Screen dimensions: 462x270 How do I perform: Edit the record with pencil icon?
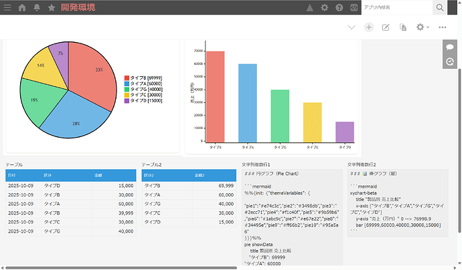coord(386,27)
